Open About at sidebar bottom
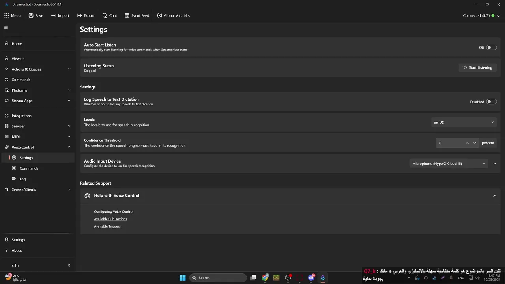The image size is (505, 284). click(x=37, y=250)
